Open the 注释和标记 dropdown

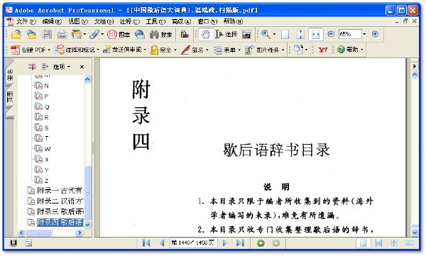point(77,50)
